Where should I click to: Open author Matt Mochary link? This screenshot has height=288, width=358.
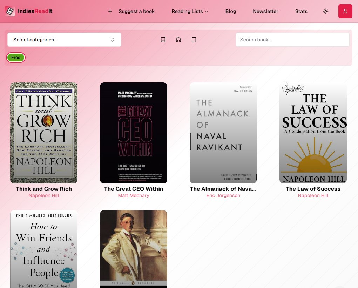pos(134,195)
